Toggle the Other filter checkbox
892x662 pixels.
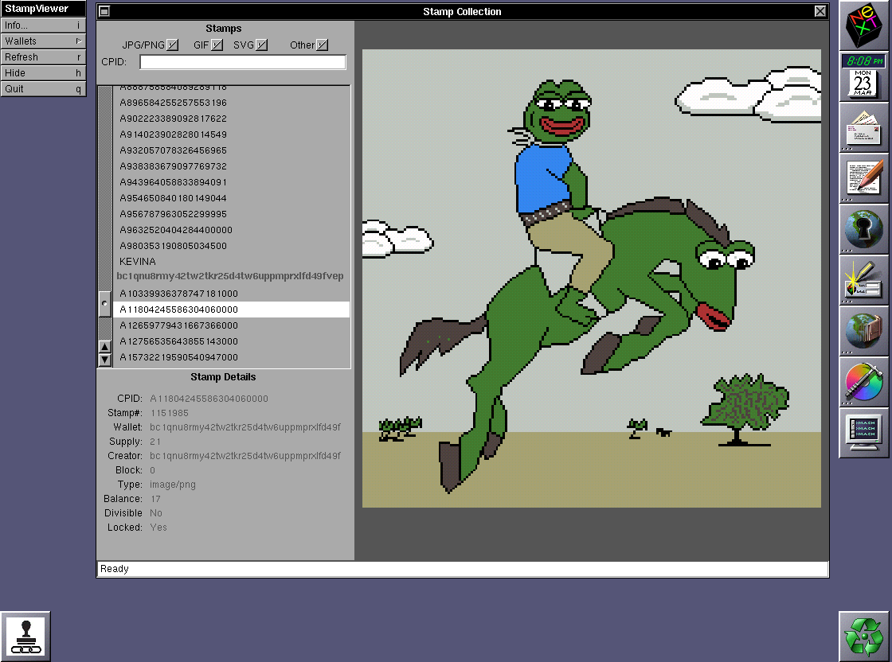tap(322, 45)
